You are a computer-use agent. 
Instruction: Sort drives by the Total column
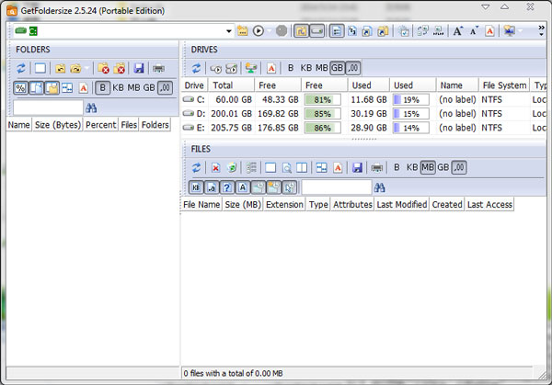pos(232,85)
